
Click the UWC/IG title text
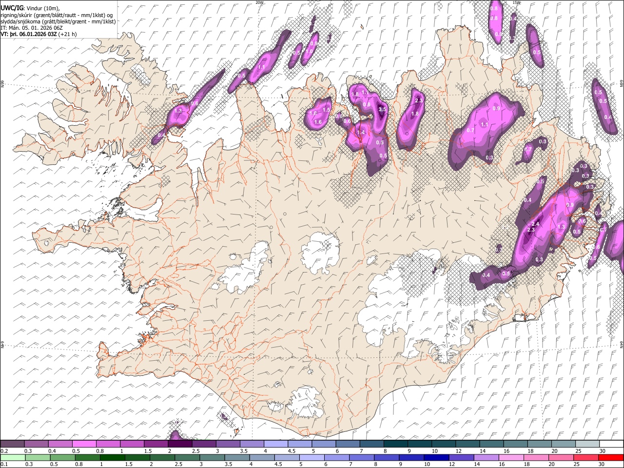point(12,8)
